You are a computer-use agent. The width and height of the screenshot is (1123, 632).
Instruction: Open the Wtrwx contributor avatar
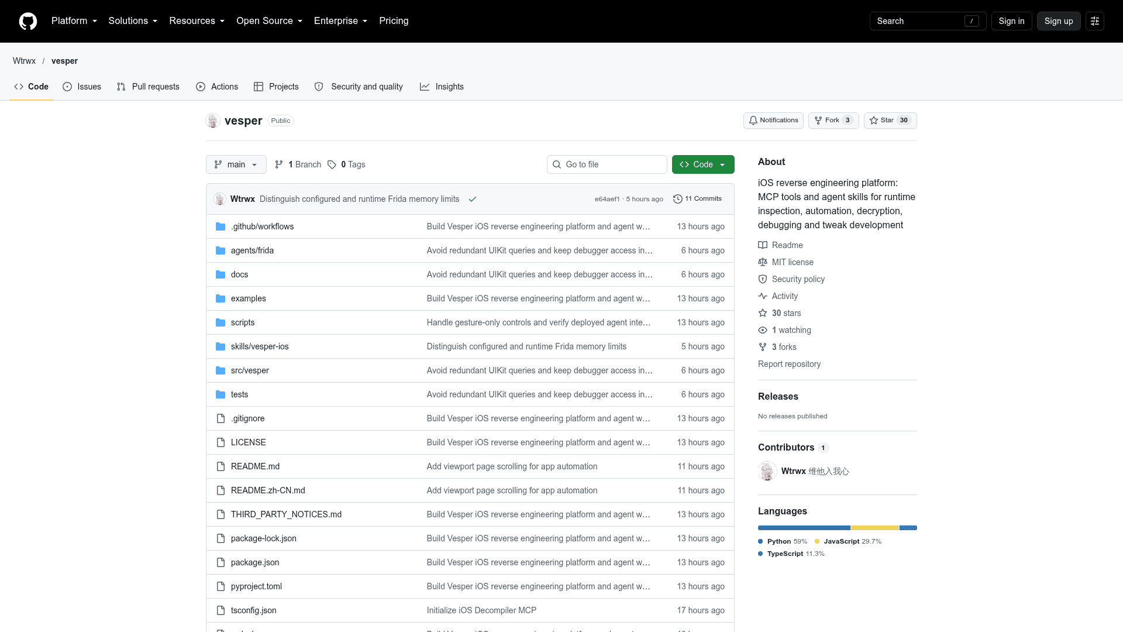tap(767, 471)
